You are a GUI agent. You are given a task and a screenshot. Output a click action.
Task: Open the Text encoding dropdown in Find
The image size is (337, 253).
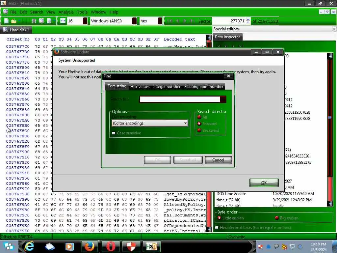click(150, 123)
